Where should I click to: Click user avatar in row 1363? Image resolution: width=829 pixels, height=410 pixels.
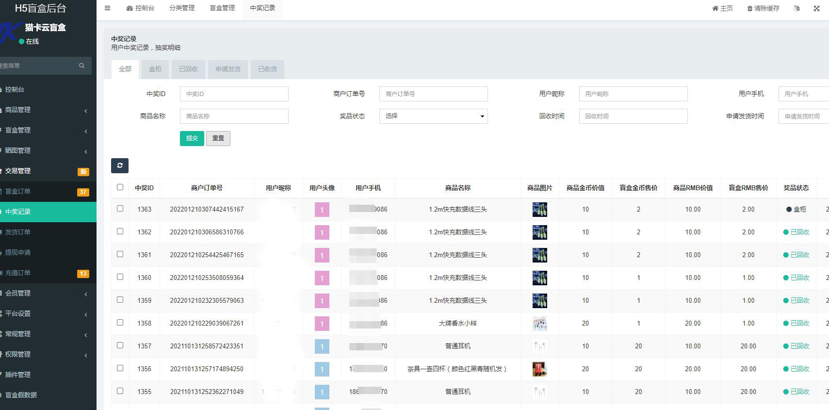pyautogui.click(x=322, y=210)
